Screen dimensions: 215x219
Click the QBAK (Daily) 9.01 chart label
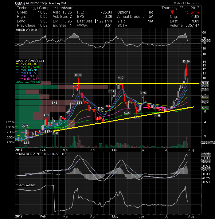coord(32,61)
